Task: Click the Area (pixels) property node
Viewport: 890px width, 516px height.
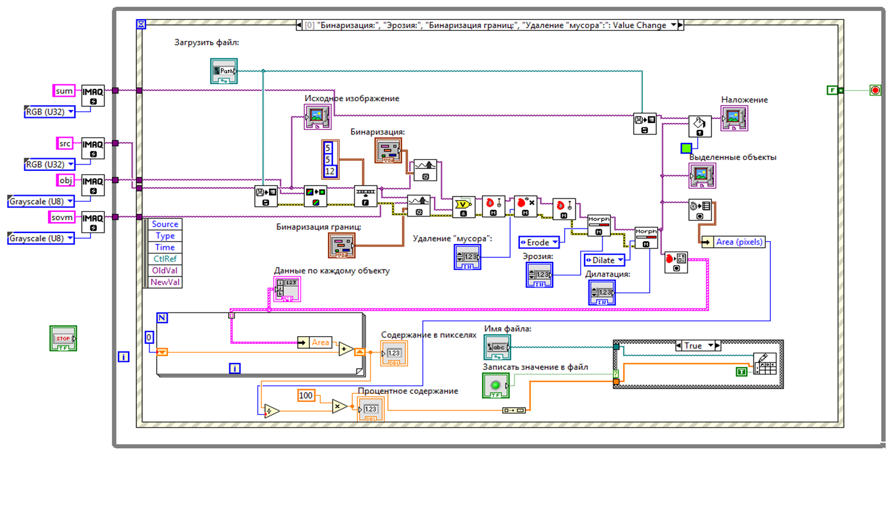Action: pos(734,242)
